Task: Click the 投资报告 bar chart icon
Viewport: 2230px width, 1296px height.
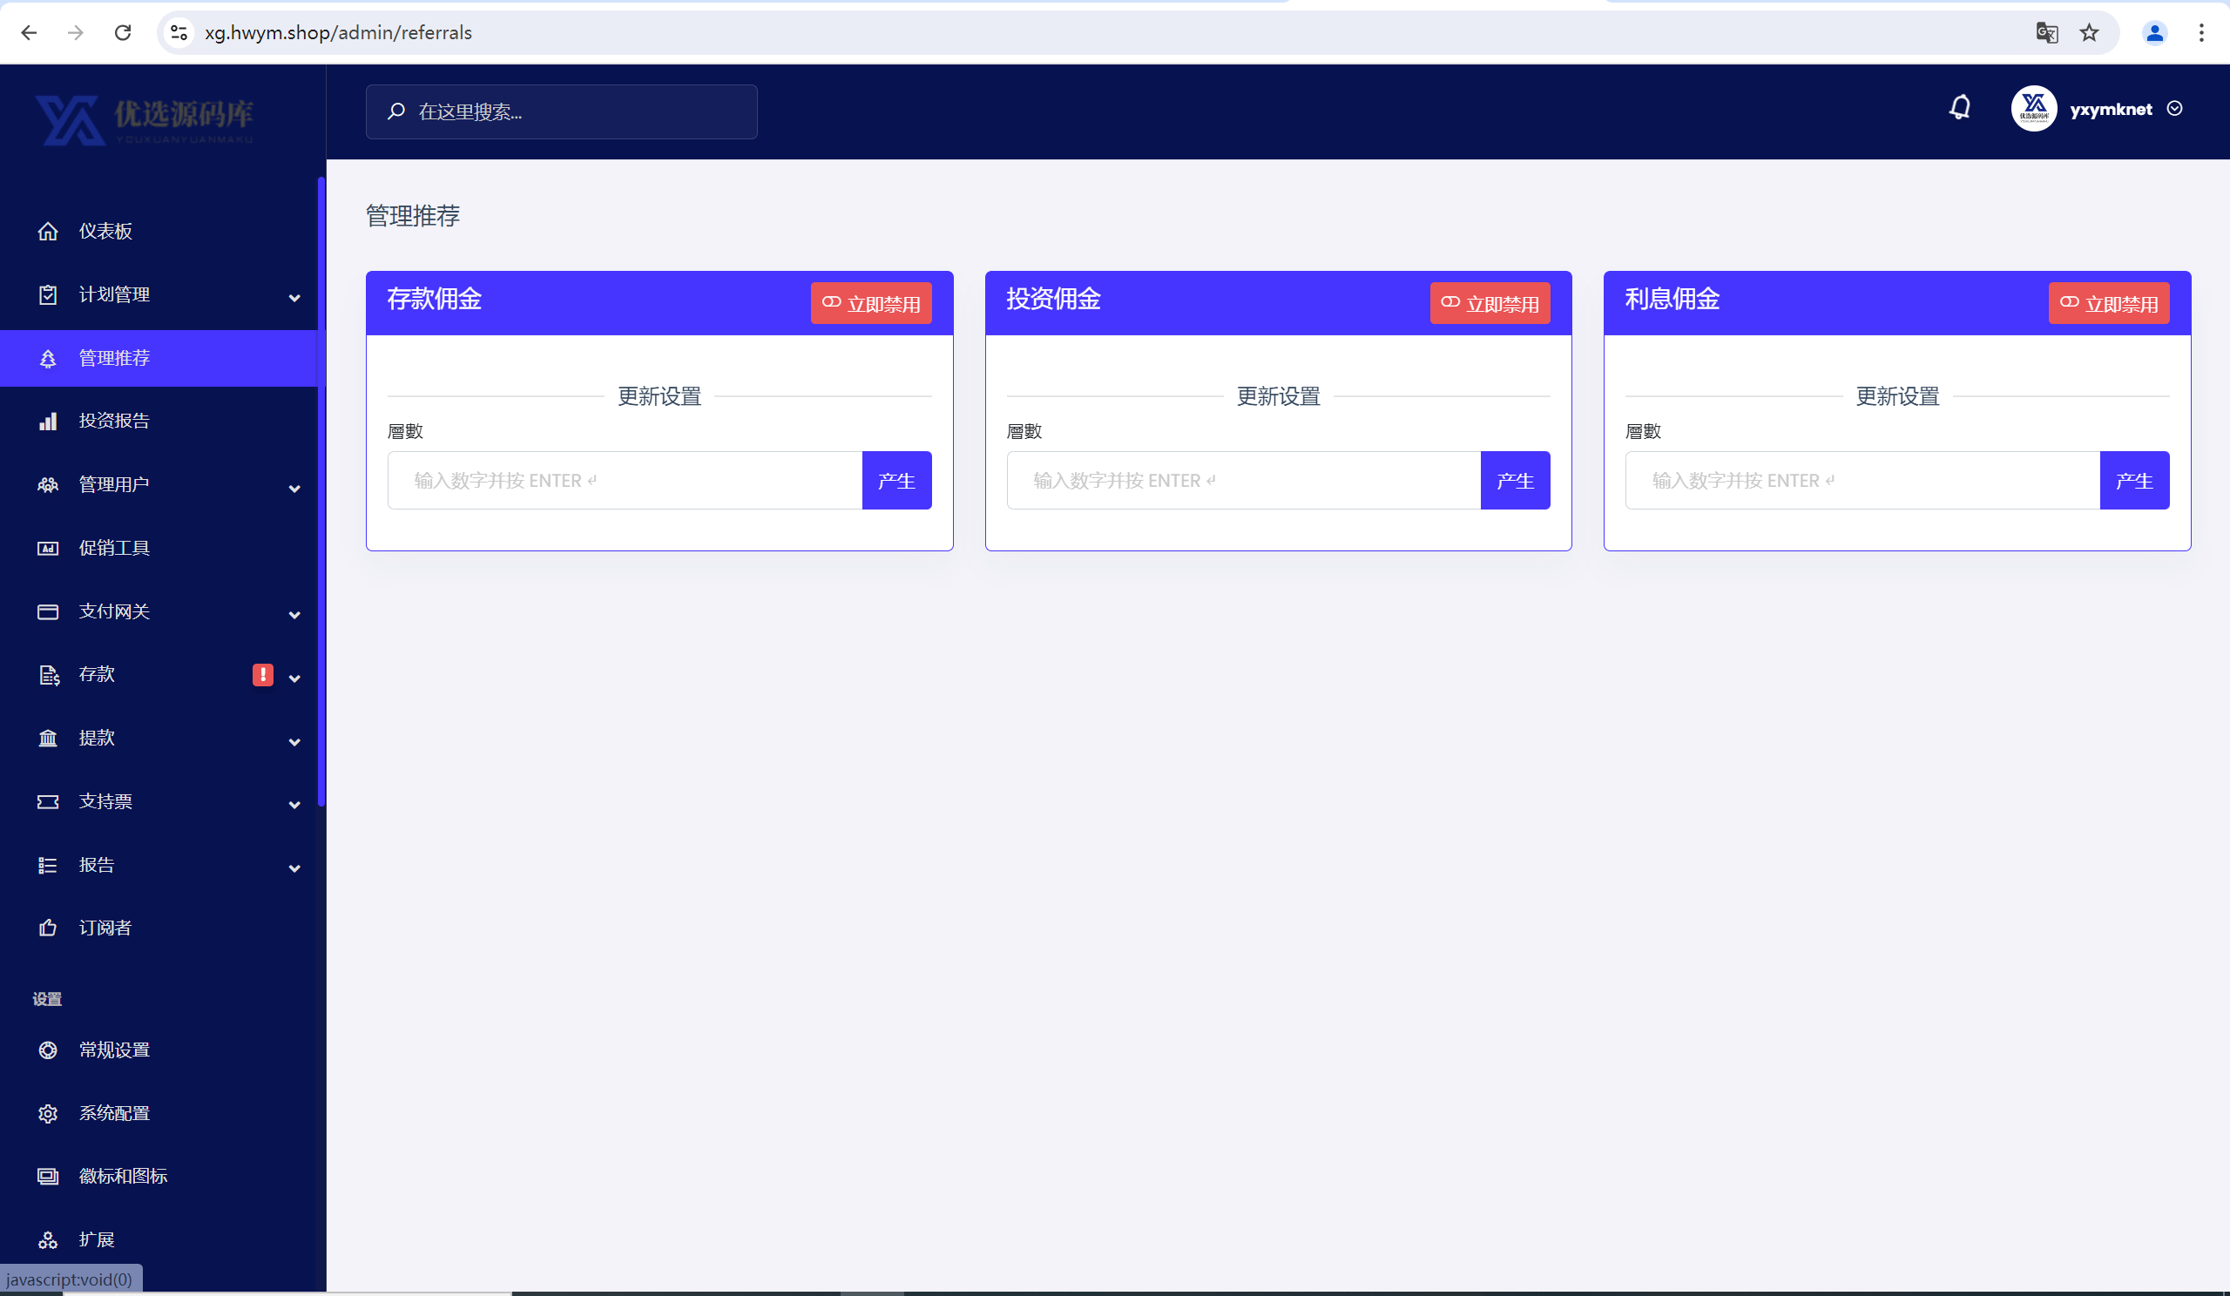Action: tap(48, 421)
